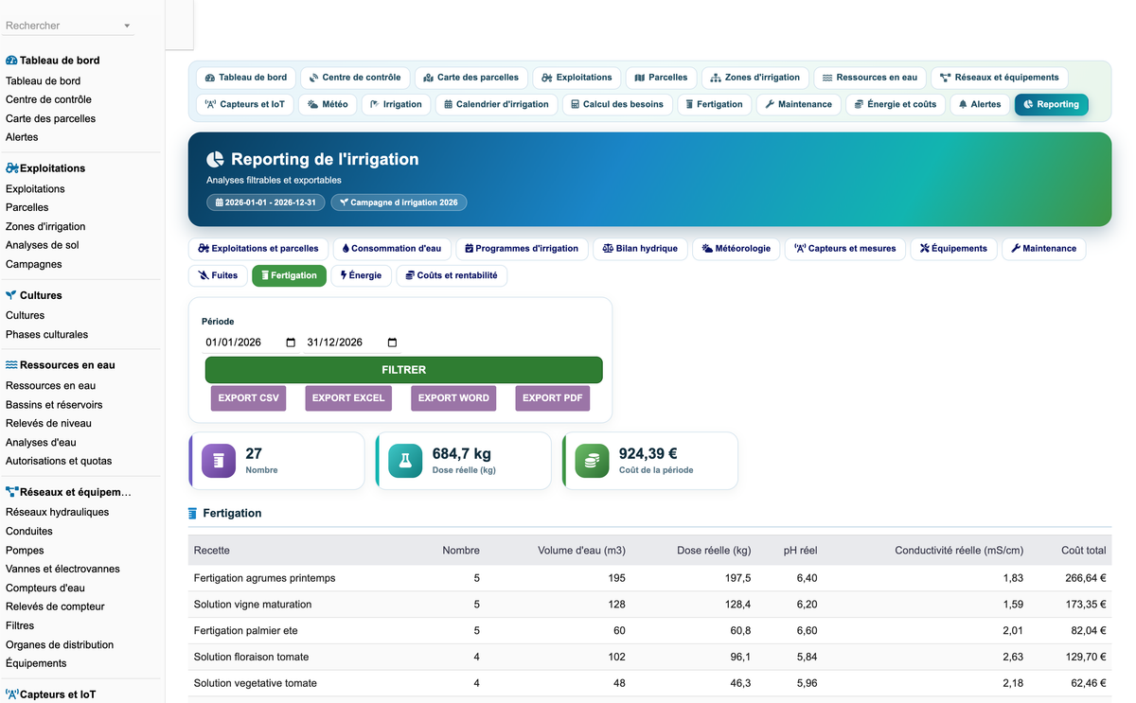The height and width of the screenshot is (703, 1136).
Task: Show Météorologie report
Action: pos(737,248)
